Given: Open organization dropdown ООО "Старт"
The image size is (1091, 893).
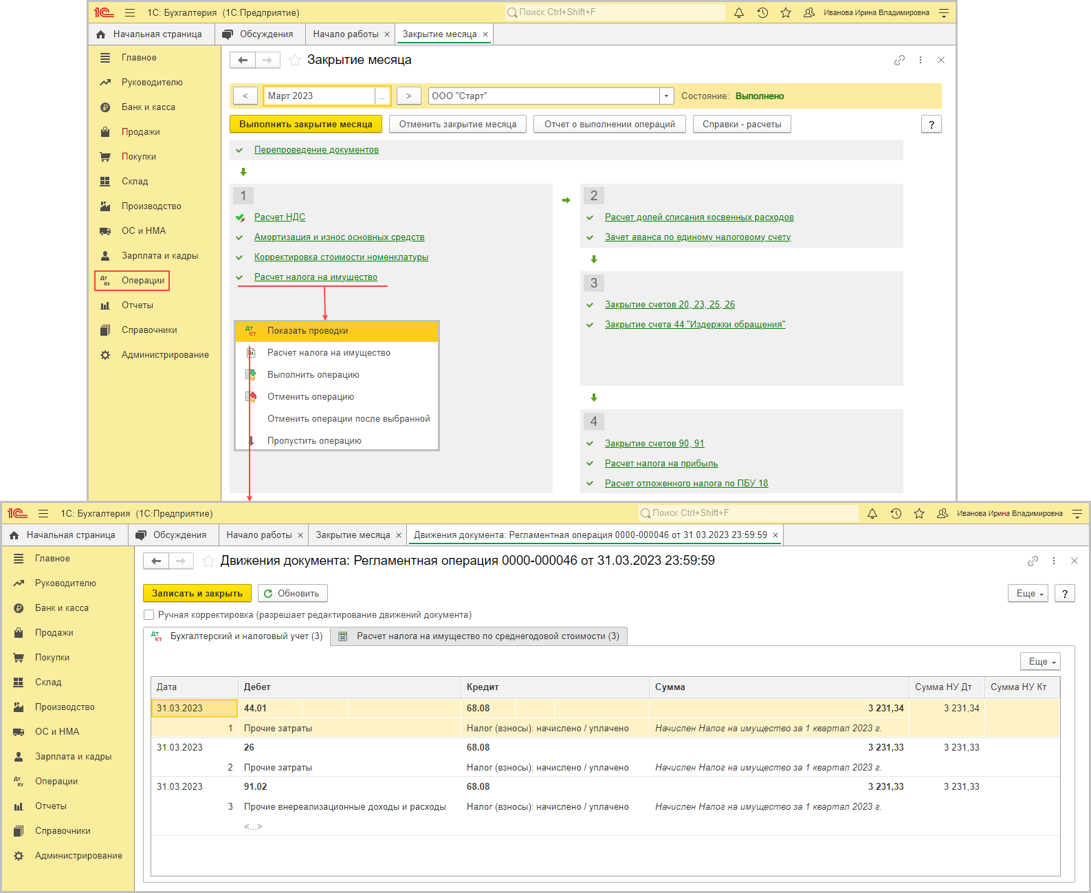Looking at the screenshot, I should point(666,96).
